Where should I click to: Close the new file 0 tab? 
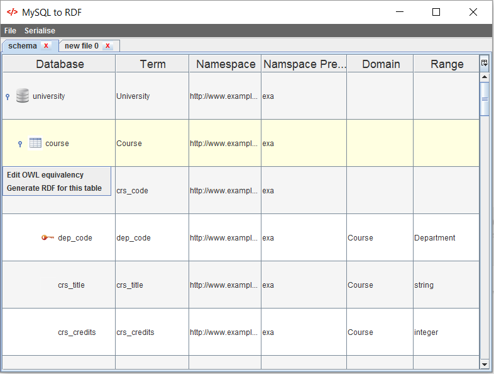(107, 46)
